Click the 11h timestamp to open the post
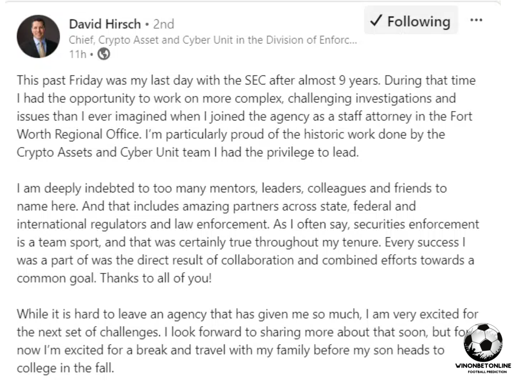Screen dimensions: 520x386 (78, 55)
